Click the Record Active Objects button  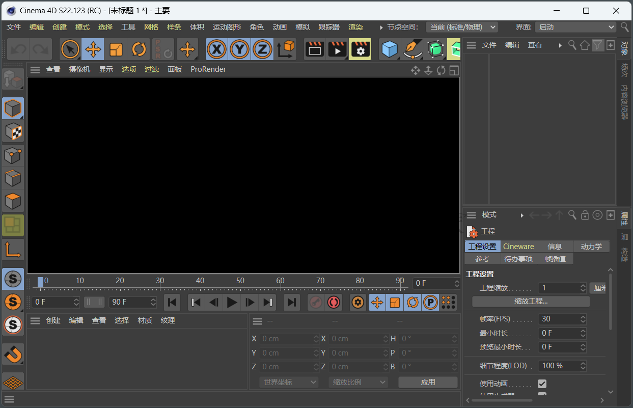pyautogui.click(x=315, y=302)
